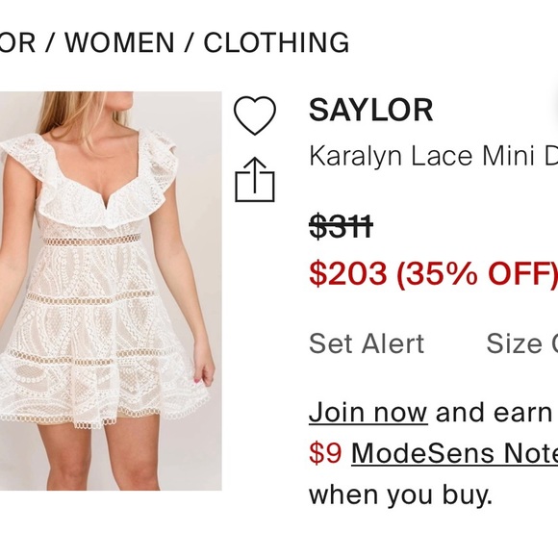Open the SAYLOR brand name
The height and width of the screenshot is (558, 558).
370,110
